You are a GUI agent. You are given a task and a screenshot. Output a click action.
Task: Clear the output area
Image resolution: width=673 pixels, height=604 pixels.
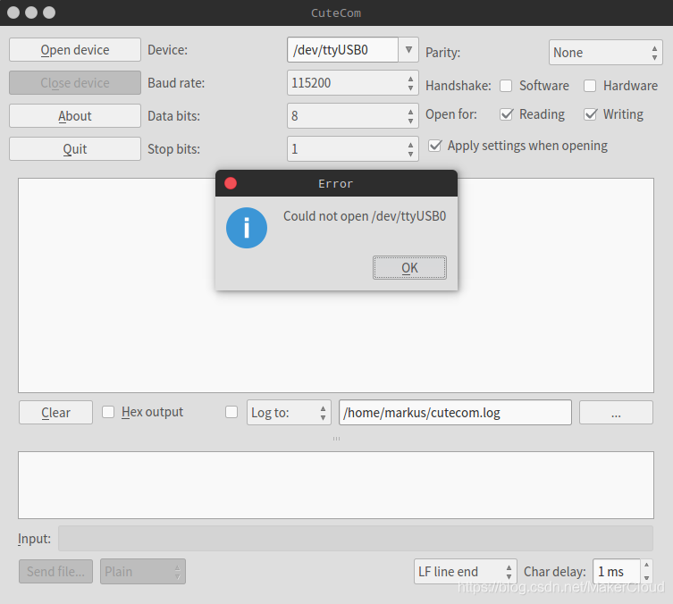(55, 412)
